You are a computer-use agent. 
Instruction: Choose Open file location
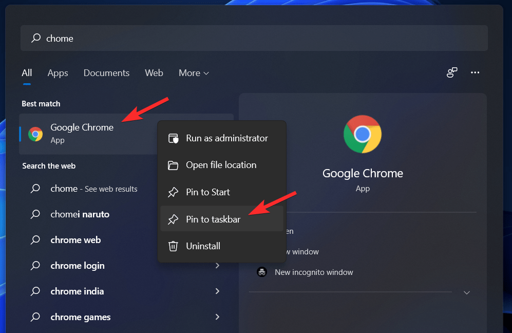(x=222, y=165)
